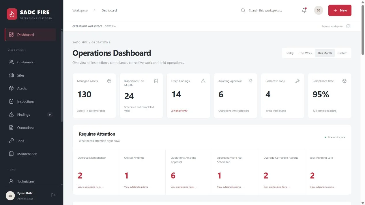
Task: Click the red New button
Action: [340, 10]
